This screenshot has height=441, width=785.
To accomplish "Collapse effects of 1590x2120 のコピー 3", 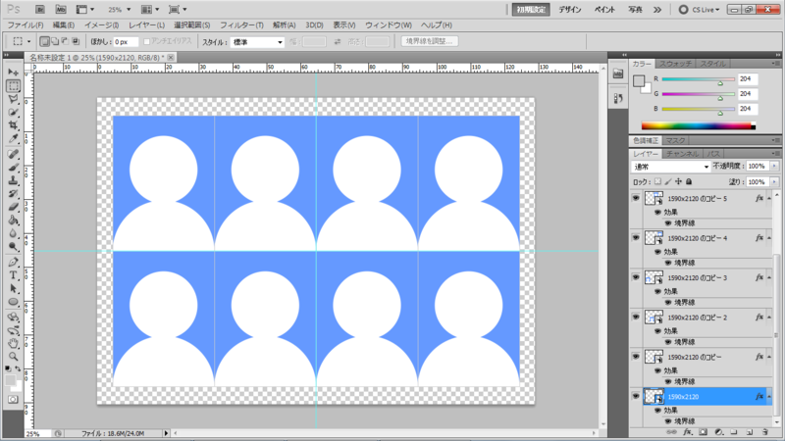I will pos(769,277).
